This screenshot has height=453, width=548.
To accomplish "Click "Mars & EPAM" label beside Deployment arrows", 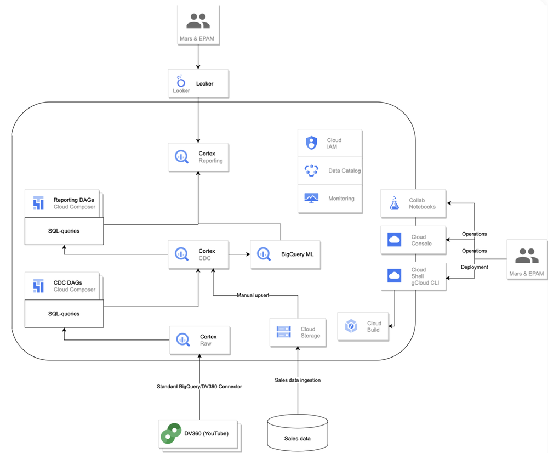I will [526, 274].
